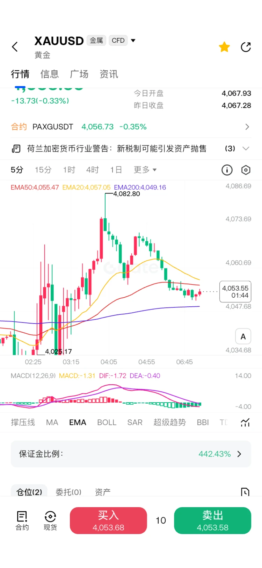The image size is (262, 568).
Task: Tap the 买入 buy button
Action: [x=108, y=520]
